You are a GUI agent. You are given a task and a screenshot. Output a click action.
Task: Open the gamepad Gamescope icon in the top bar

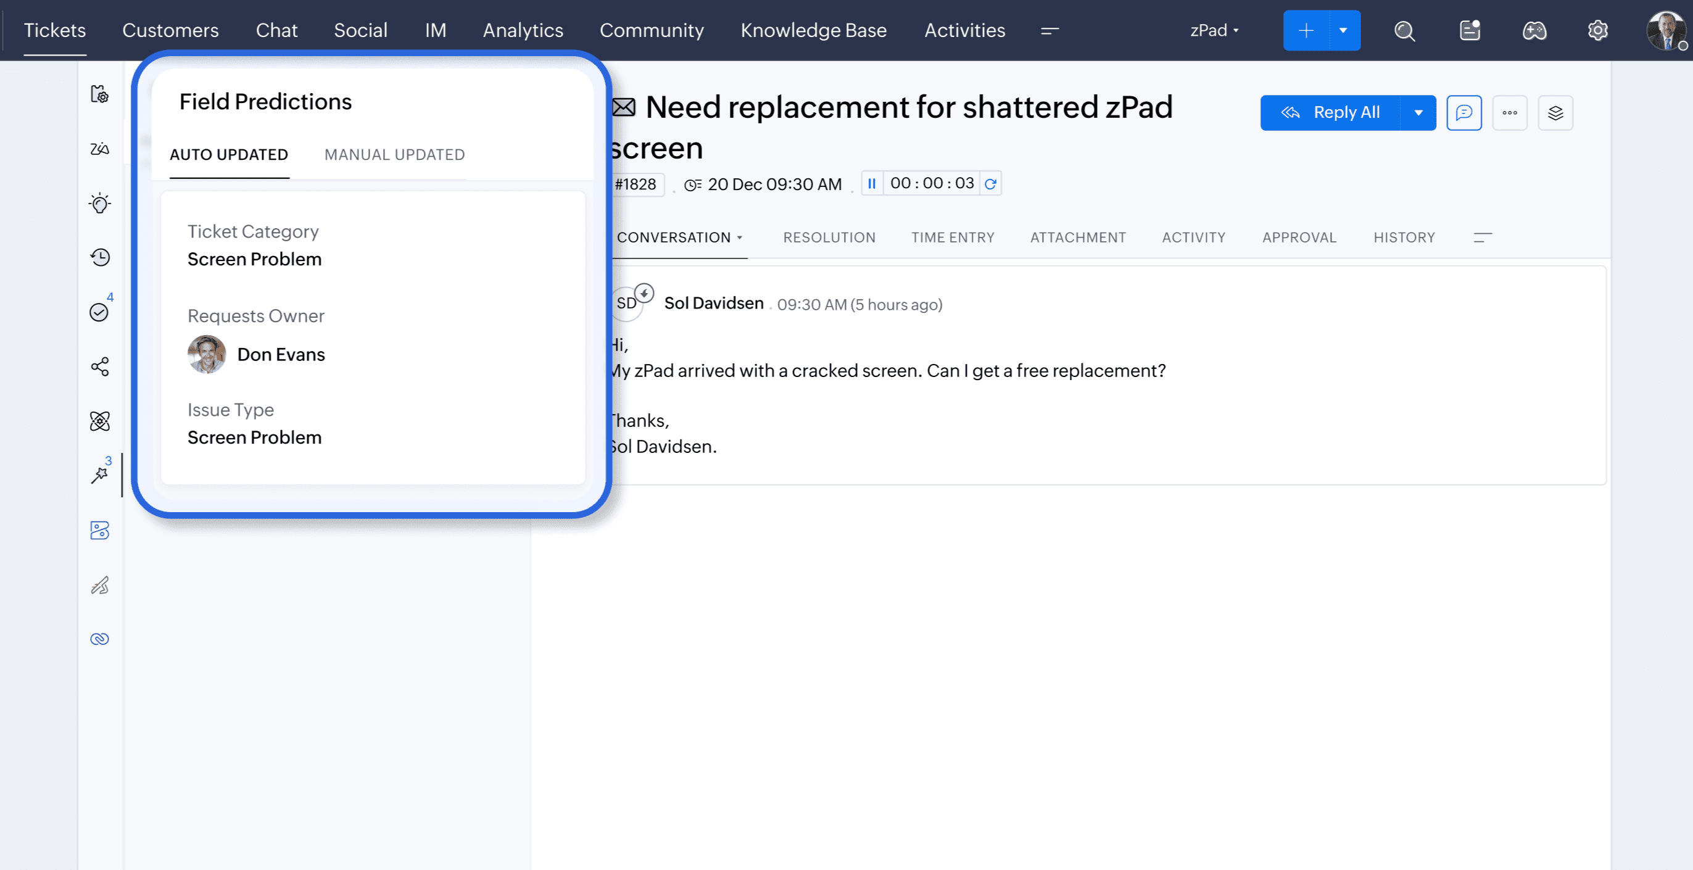(1534, 31)
